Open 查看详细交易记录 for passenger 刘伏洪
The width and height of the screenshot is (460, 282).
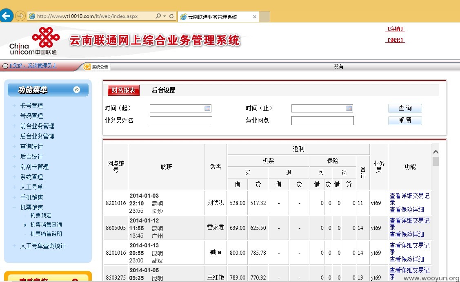[x=409, y=199]
